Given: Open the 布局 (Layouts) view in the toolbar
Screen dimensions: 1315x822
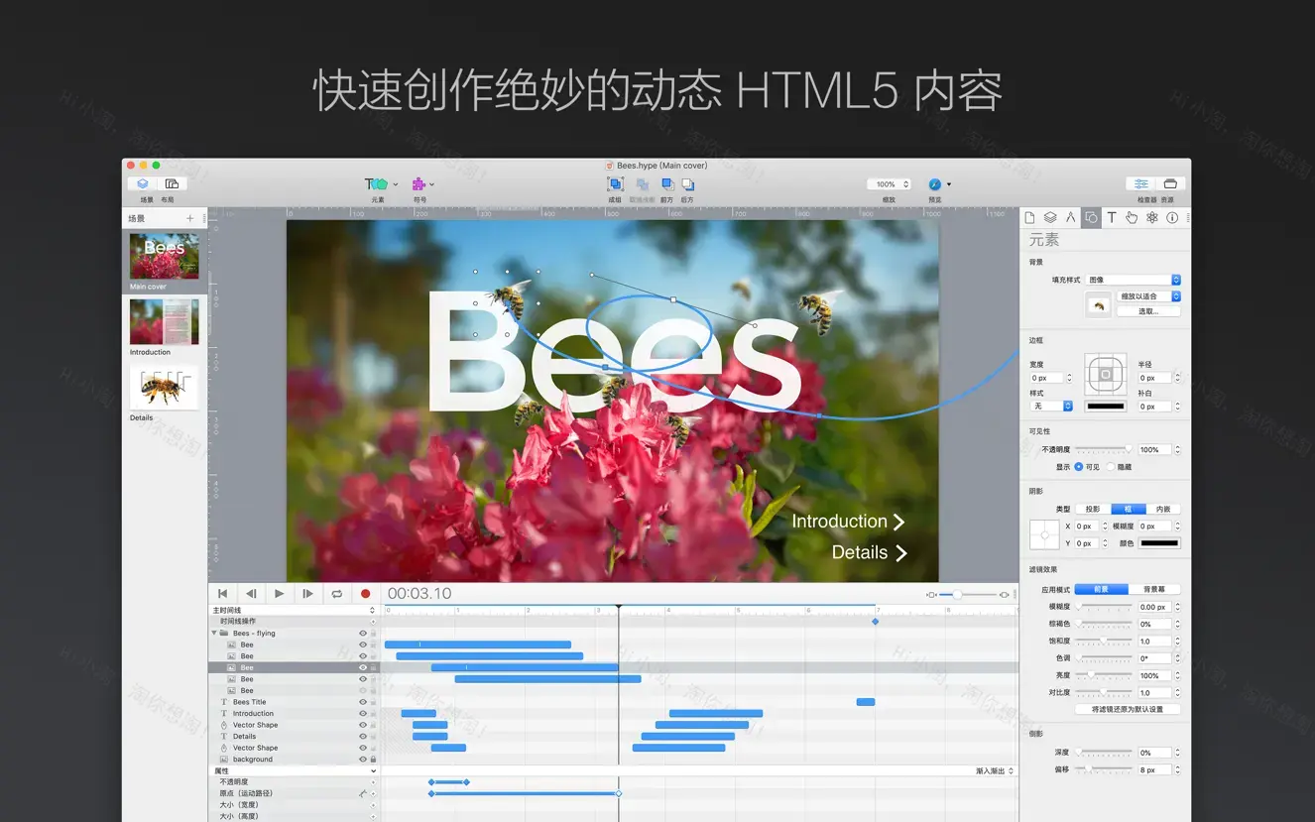Looking at the screenshot, I should [x=170, y=183].
